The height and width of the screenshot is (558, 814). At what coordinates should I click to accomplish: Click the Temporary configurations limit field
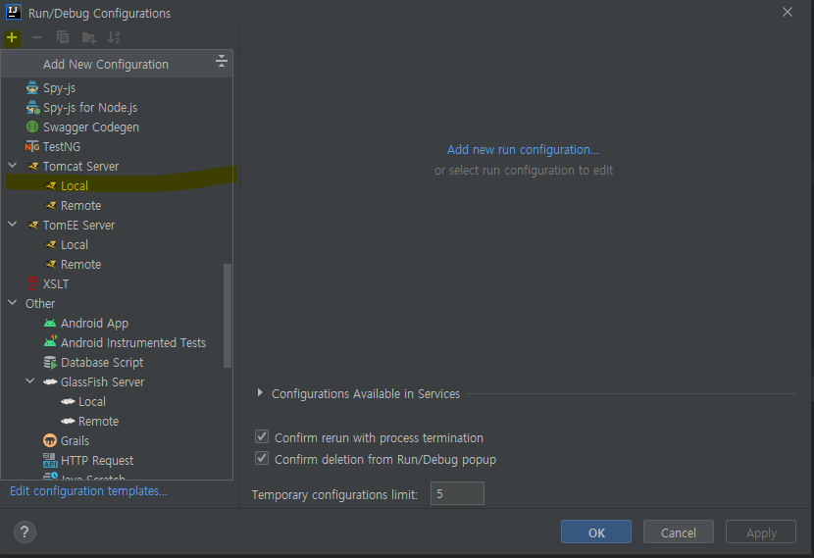click(x=457, y=493)
